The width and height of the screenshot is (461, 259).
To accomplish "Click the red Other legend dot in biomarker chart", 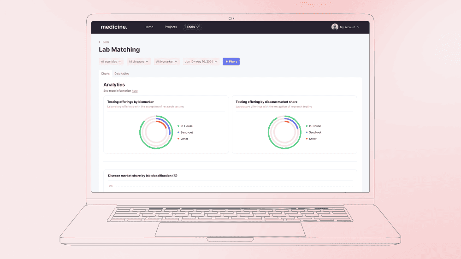I will click(178, 139).
